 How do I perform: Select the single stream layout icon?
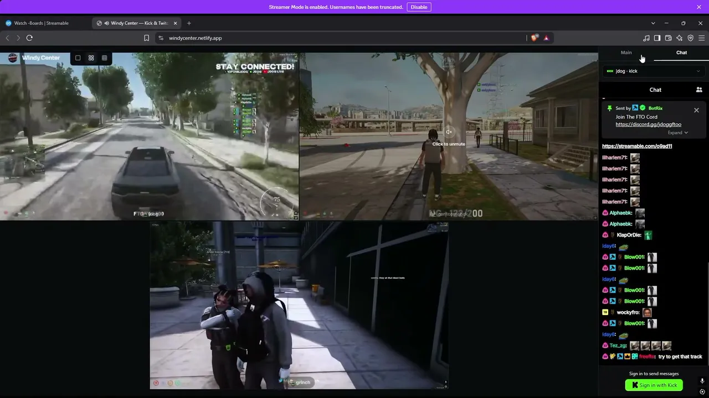(78, 58)
